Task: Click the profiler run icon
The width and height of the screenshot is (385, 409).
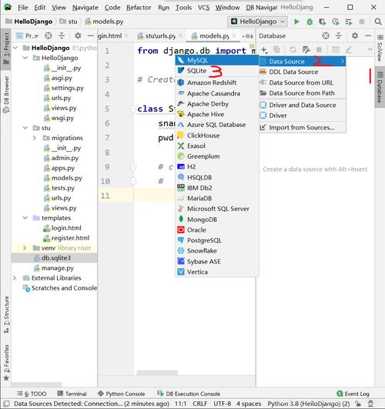Action: (x=336, y=22)
